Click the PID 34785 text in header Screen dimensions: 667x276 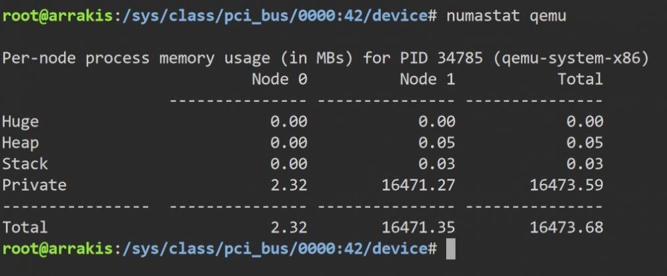point(442,58)
